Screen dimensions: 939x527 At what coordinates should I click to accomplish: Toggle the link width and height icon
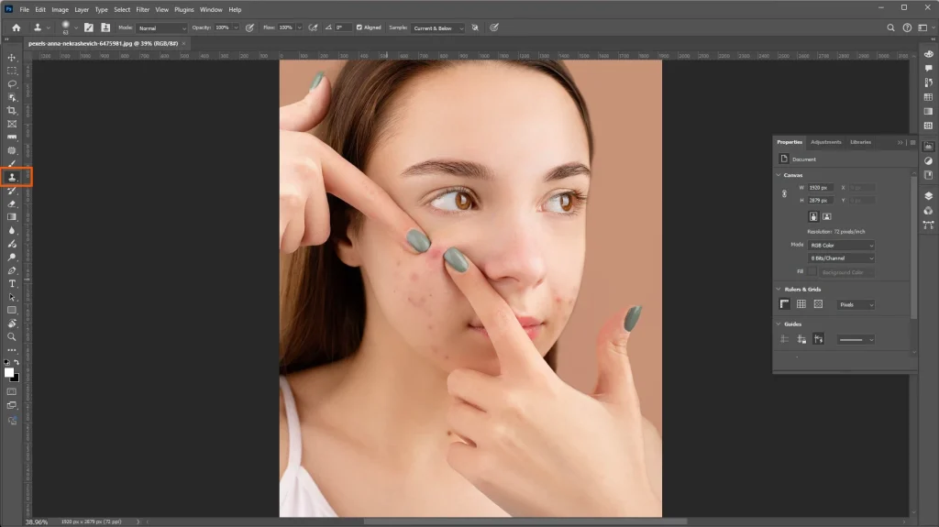coord(784,194)
